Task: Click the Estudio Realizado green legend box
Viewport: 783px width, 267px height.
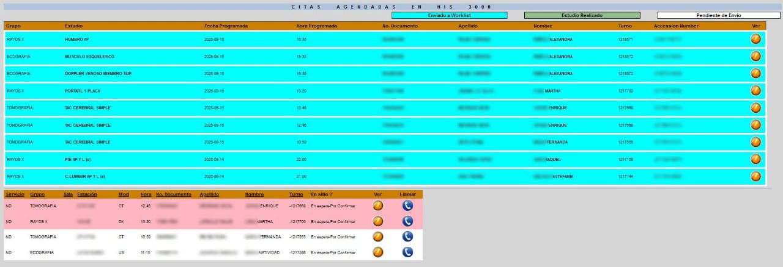Action: pos(582,15)
